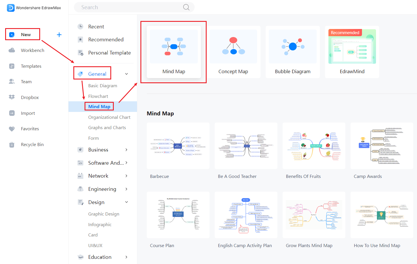Image resolution: width=417 pixels, height=264 pixels.
Task: Click the Engineering category icon
Action: (x=81, y=189)
